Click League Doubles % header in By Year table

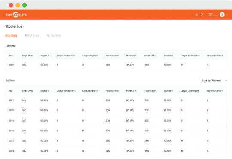215,91
